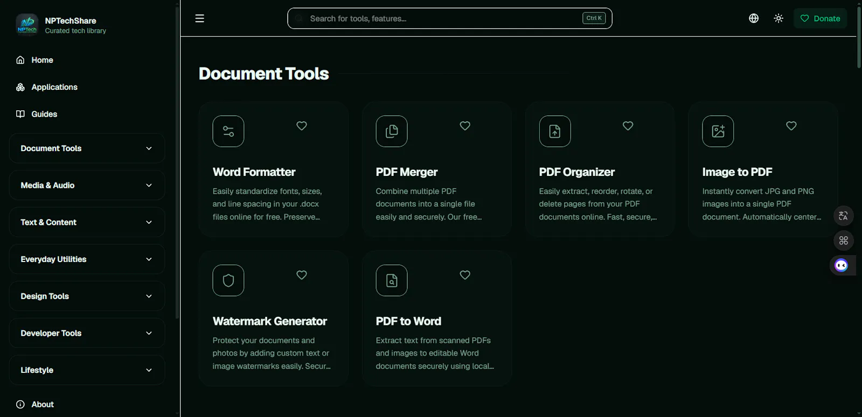Focus the search for tools field
This screenshot has width=862, height=417.
(x=450, y=18)
